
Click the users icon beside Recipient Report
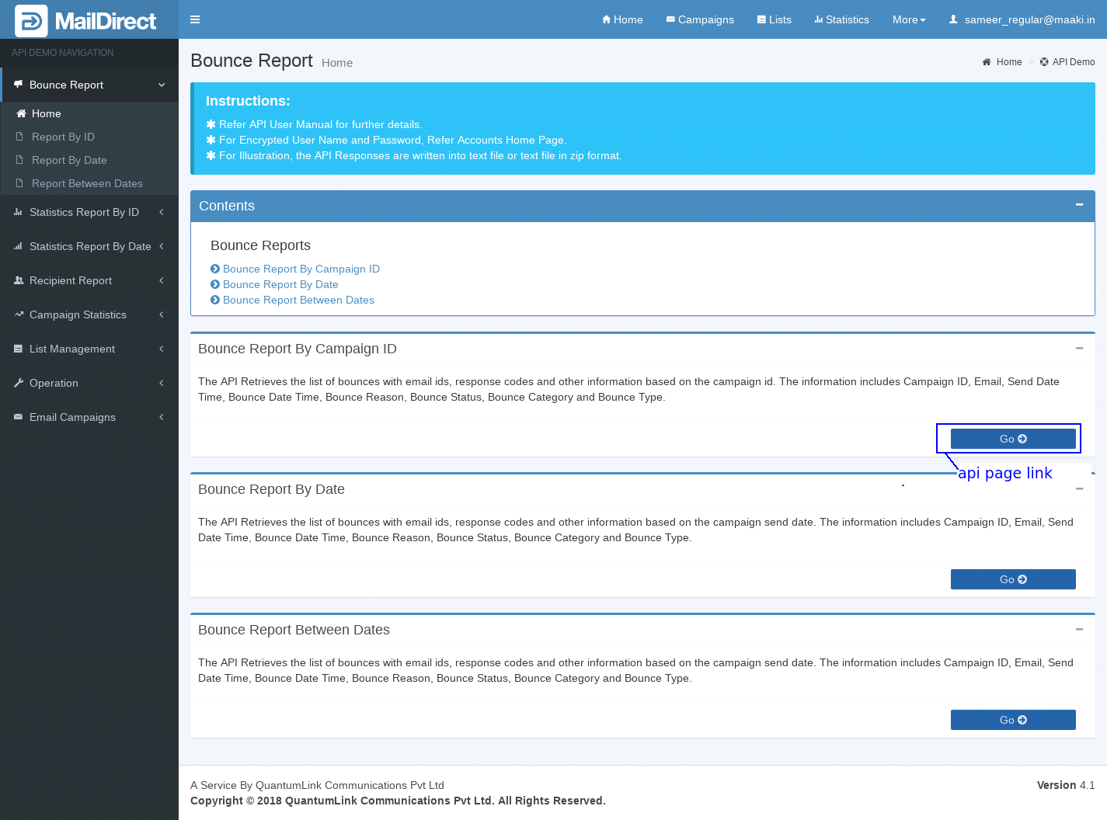19,280
